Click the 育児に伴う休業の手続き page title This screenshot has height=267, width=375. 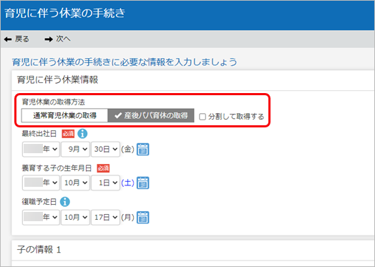(x=65, y=13)
